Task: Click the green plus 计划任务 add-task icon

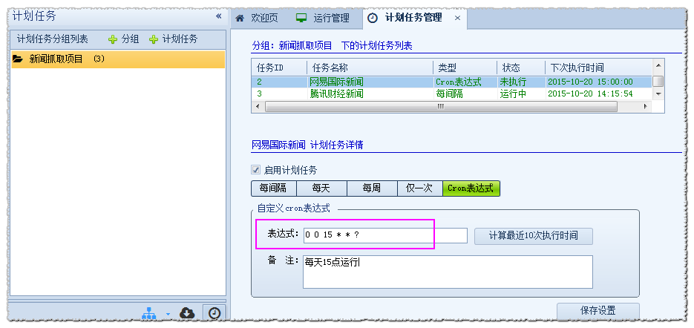Action: point(154,39)
